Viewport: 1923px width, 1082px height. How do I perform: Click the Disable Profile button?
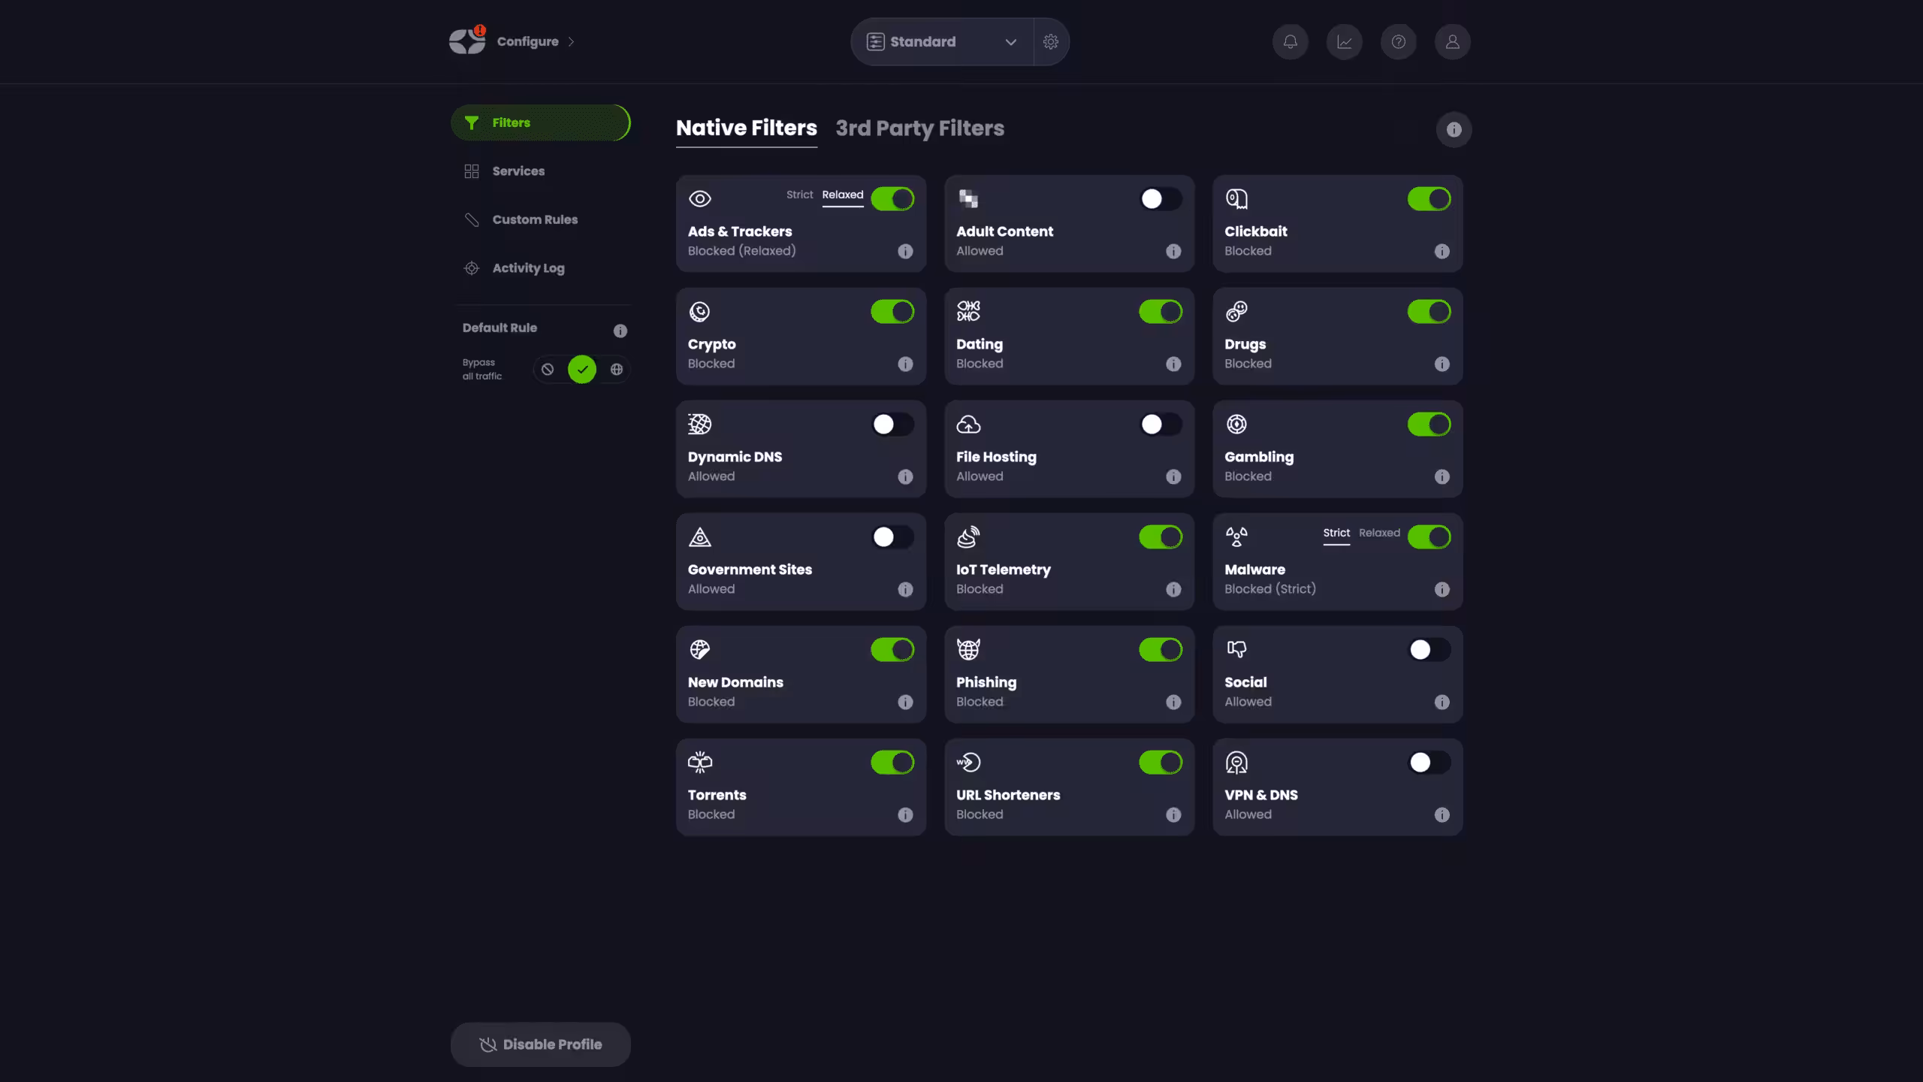(x=540, y=1044)
